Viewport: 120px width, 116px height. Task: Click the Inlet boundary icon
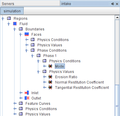coord(27,93)
